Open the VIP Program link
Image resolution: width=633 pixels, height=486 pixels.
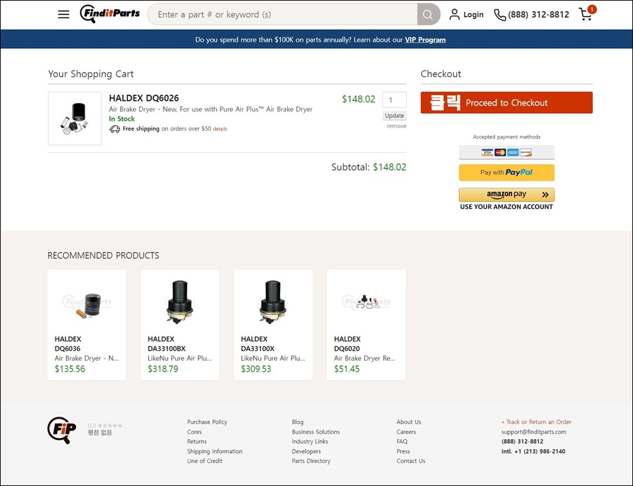[425, 40]
